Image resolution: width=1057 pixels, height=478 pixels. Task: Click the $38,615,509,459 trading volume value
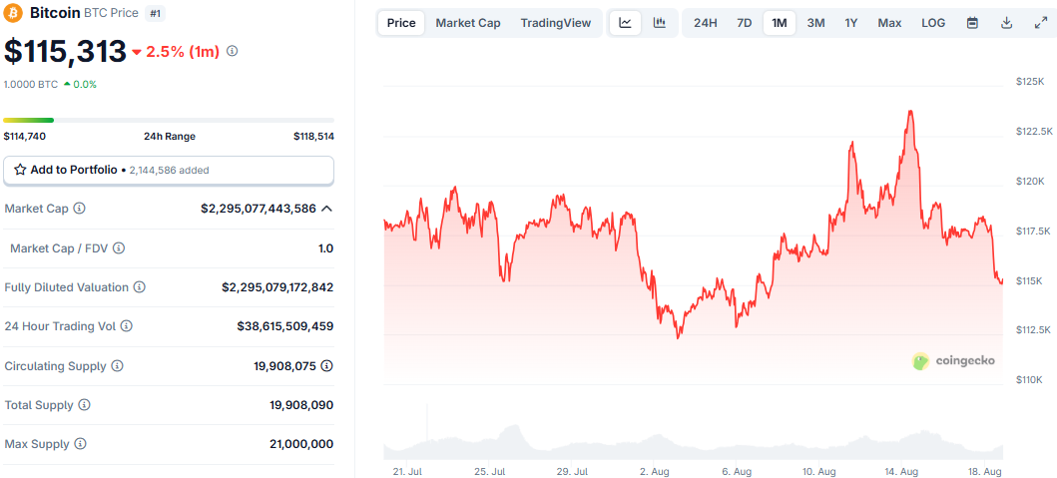tap(285, 326)
